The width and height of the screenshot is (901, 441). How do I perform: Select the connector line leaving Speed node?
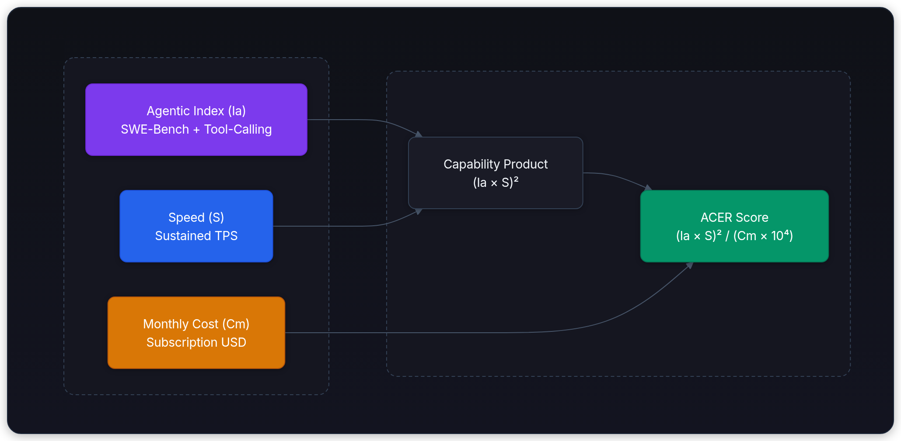(332, 226)
